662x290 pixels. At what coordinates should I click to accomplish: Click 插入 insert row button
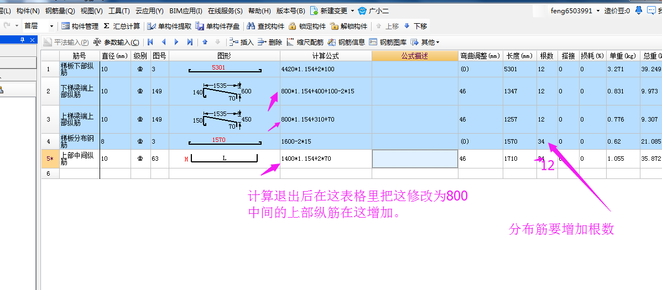(x=242, y=42)
